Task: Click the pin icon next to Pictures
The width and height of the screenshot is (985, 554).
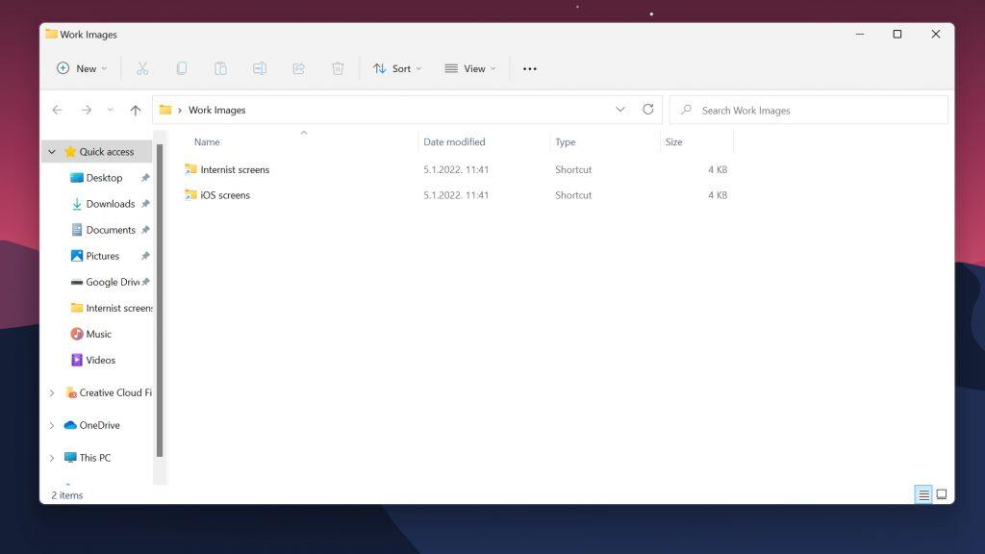Action: 145,256
